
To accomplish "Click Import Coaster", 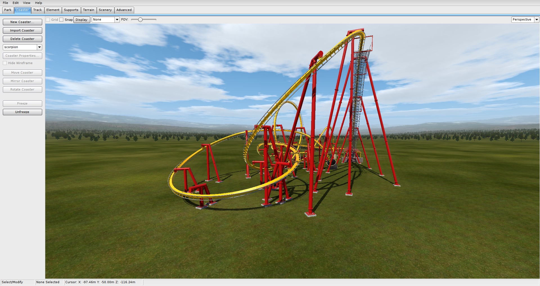I will pyautogui.click(x=22, y=30).
